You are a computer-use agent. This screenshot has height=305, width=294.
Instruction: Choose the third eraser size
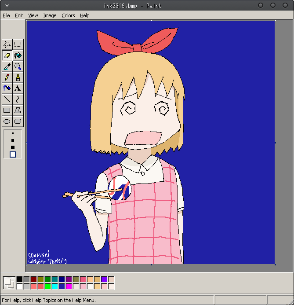point(13,147)
